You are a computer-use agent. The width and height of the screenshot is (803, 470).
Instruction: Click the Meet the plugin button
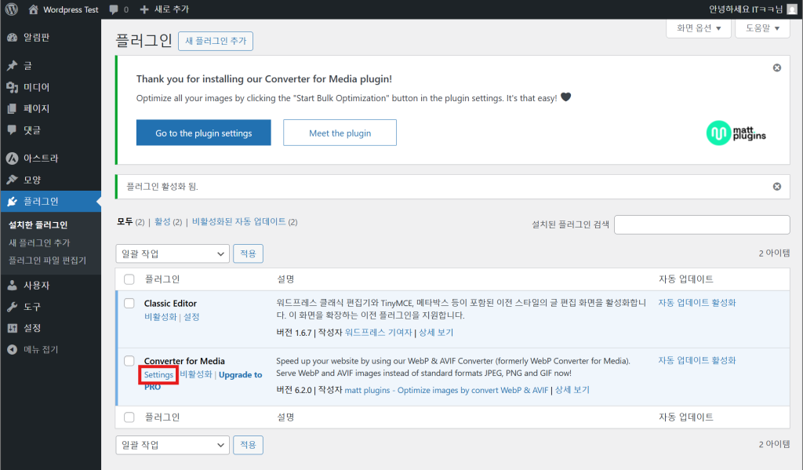pos(340,133)
